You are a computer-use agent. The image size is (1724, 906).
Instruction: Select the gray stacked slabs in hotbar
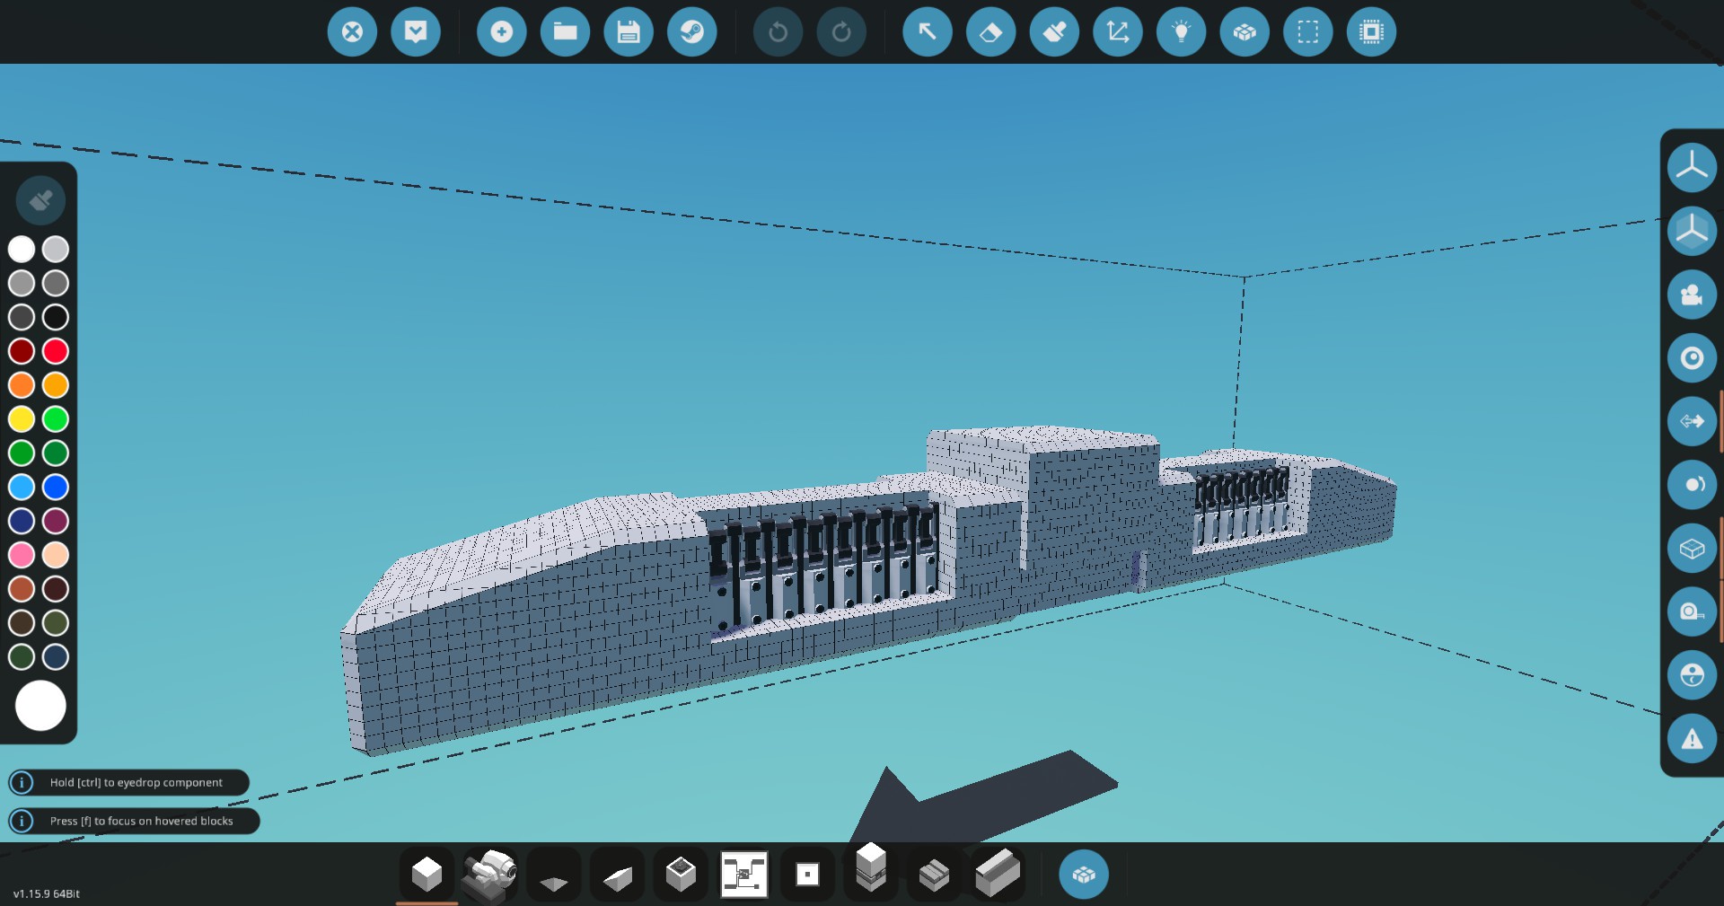[935, 874]
